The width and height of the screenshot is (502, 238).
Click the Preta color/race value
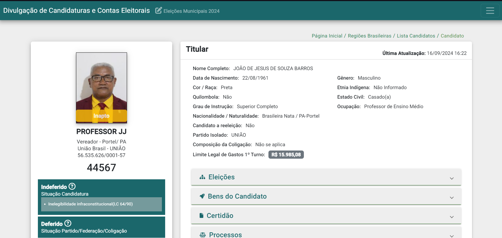click(x=226, y=87)
